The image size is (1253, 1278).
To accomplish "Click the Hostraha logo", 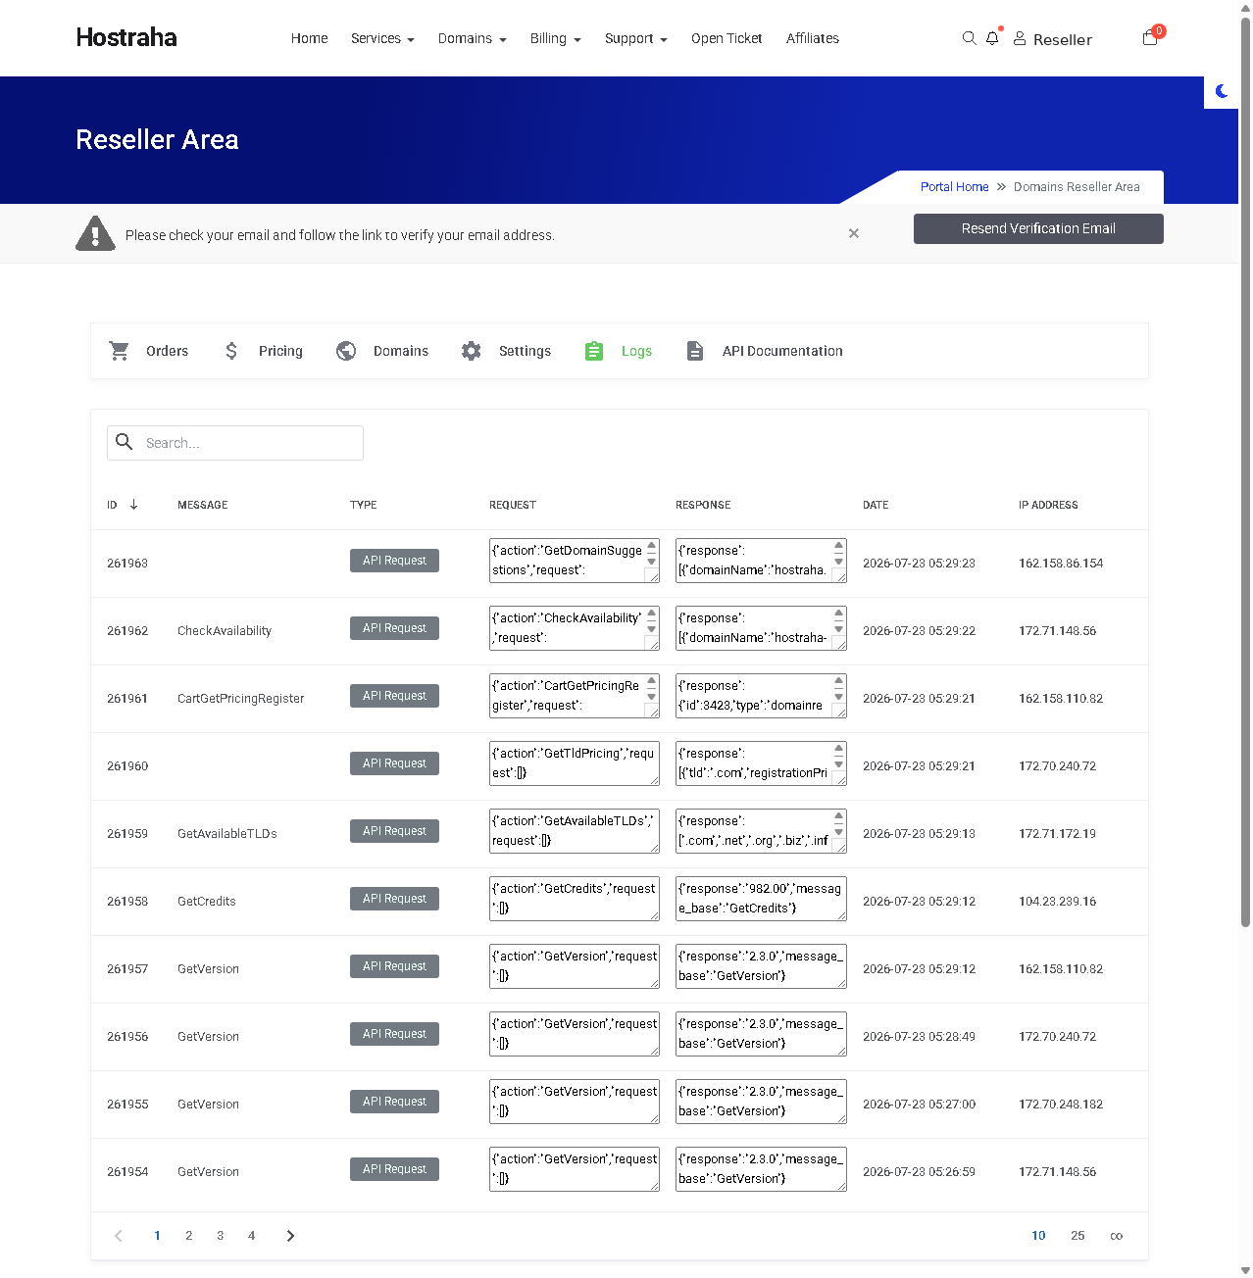I will [x=126, y=37].
